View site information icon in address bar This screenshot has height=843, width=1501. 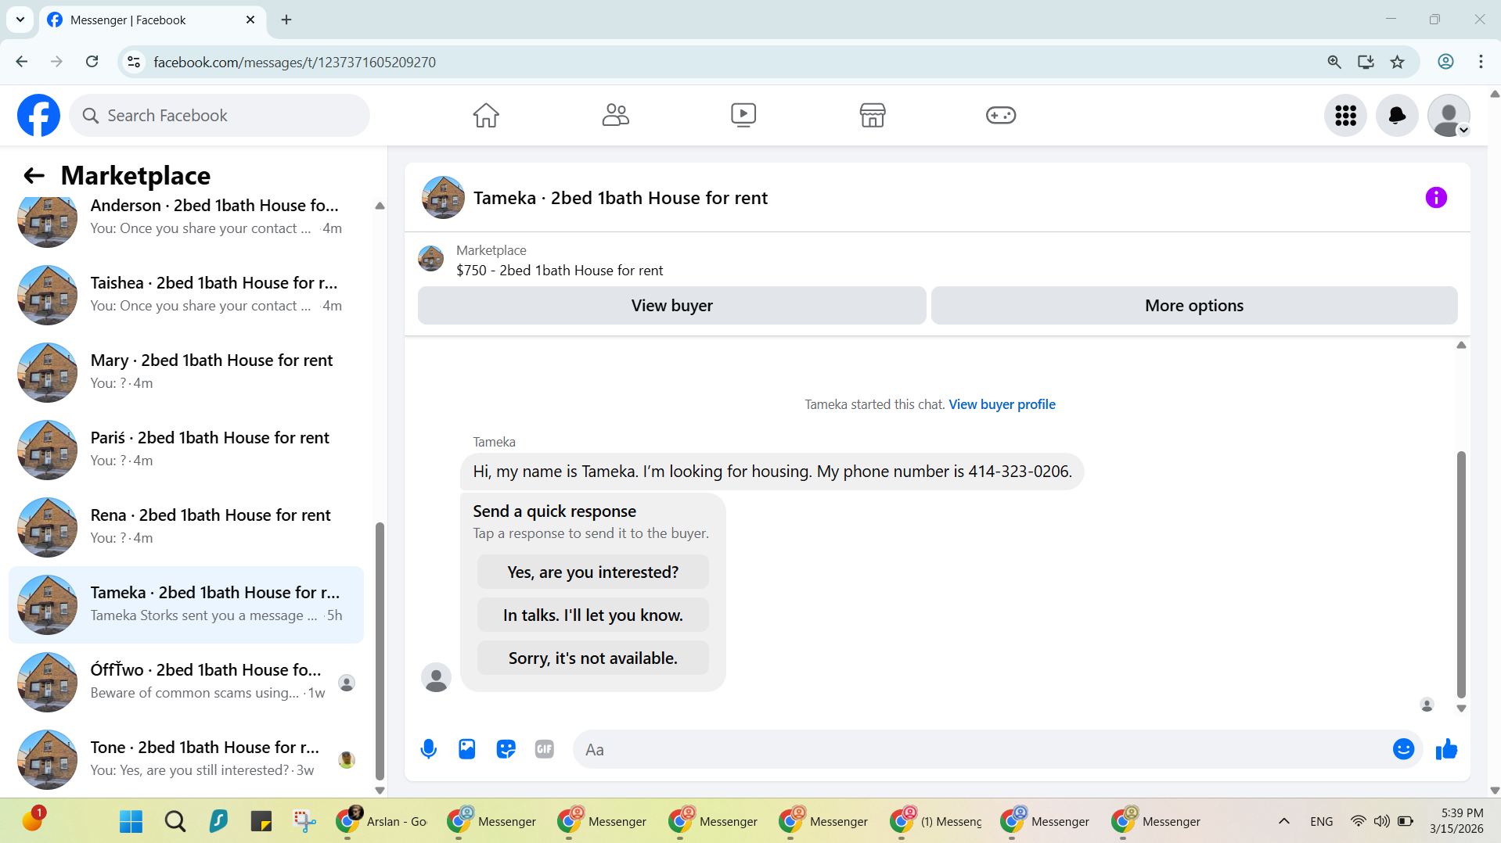click(134, 62)
